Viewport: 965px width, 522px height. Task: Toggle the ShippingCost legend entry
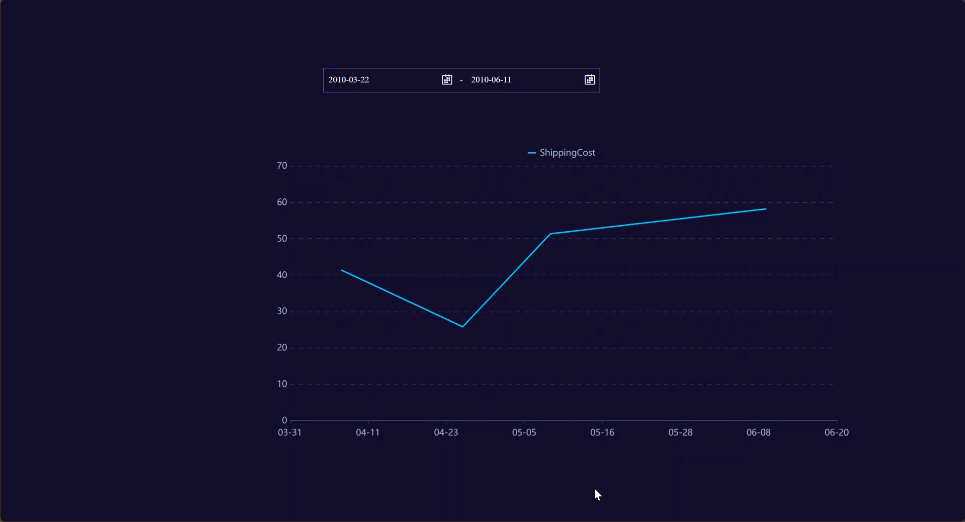[561, 153]
